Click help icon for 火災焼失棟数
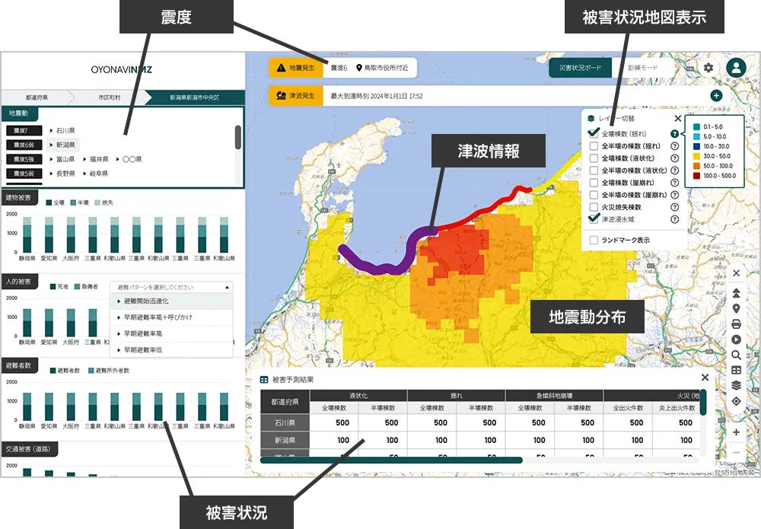Viewport: 761px width, 529px height. coord(674,207)
